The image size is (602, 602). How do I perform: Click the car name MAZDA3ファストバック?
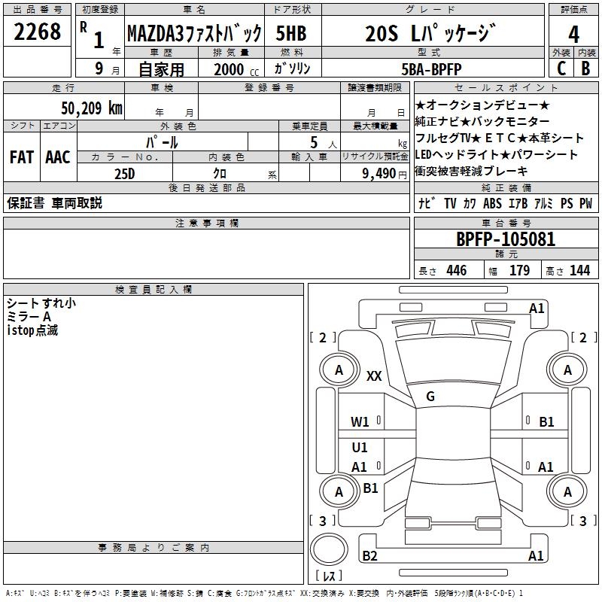194,33
